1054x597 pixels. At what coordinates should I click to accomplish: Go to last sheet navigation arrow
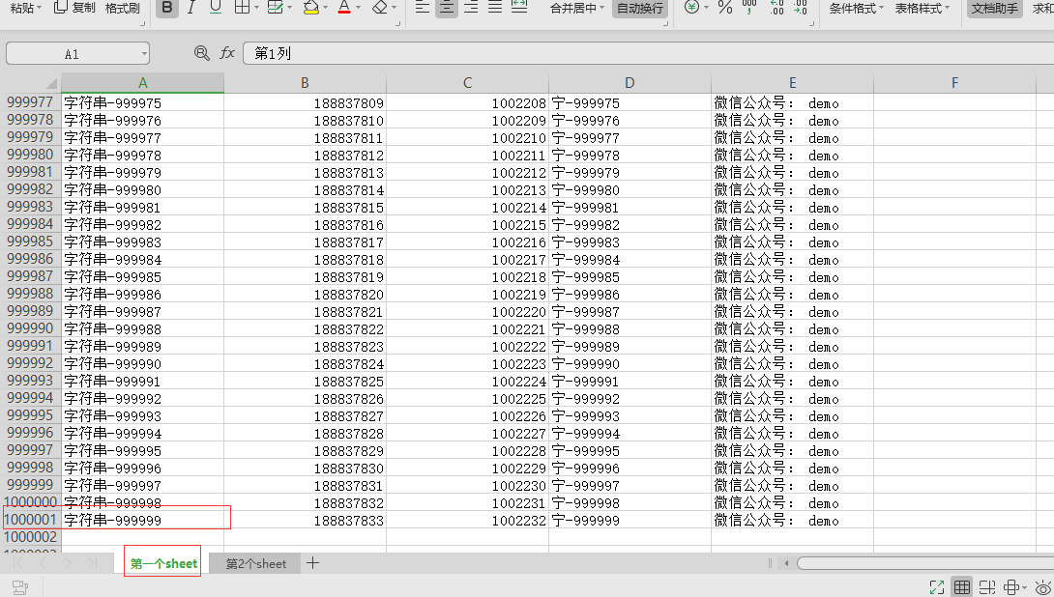pos(92,563)
